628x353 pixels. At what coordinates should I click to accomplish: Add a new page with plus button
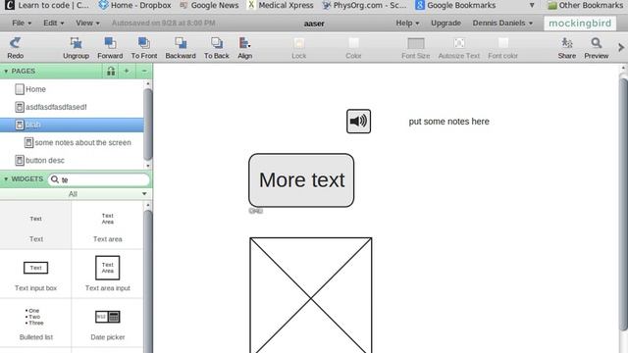127,71
